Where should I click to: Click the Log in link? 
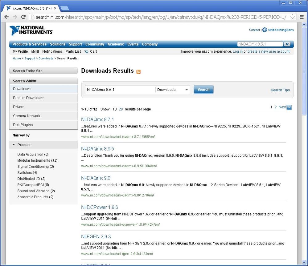point(237,51)
